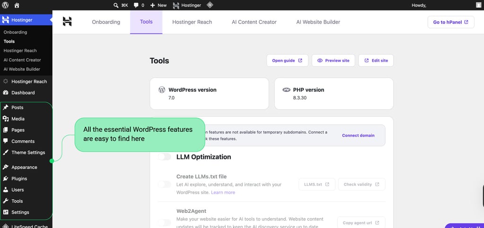Open the AI Website Builder tab

pos(318,22)
